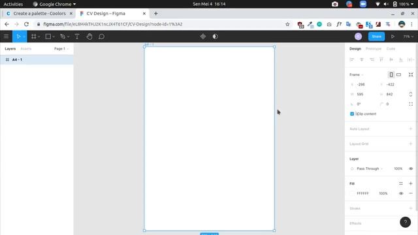
Task: Click the FFFFFF fill color swatch
Action: (x=352, y=193)
